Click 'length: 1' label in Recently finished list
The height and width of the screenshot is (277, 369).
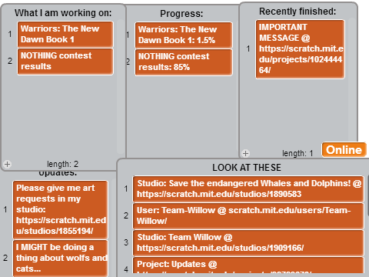[298, 153]
